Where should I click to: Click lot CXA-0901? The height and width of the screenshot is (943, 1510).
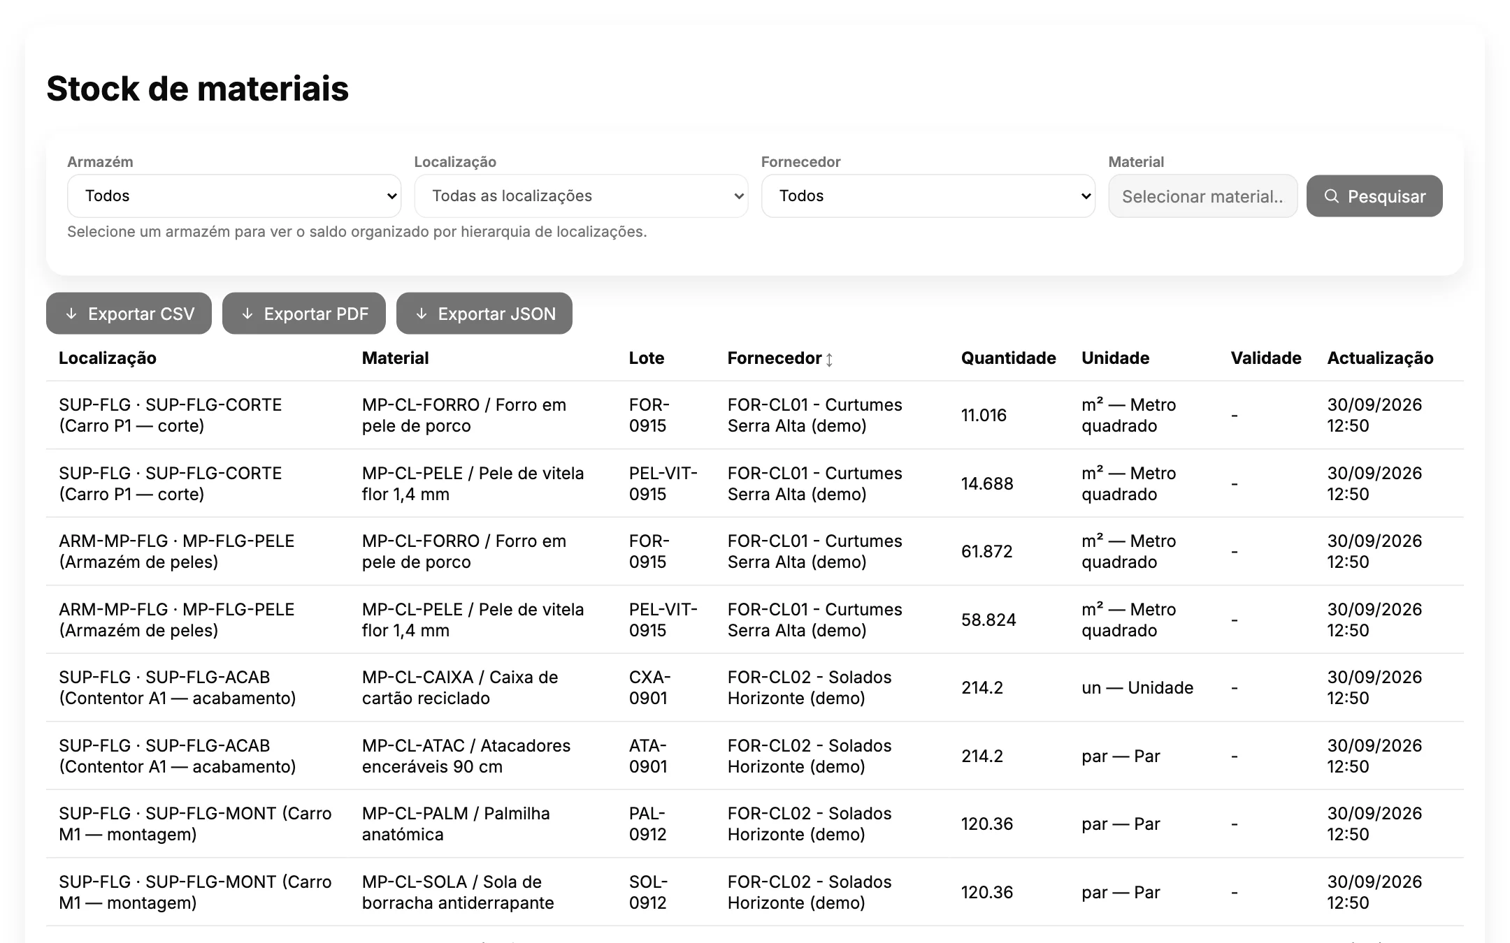[649, 687]
